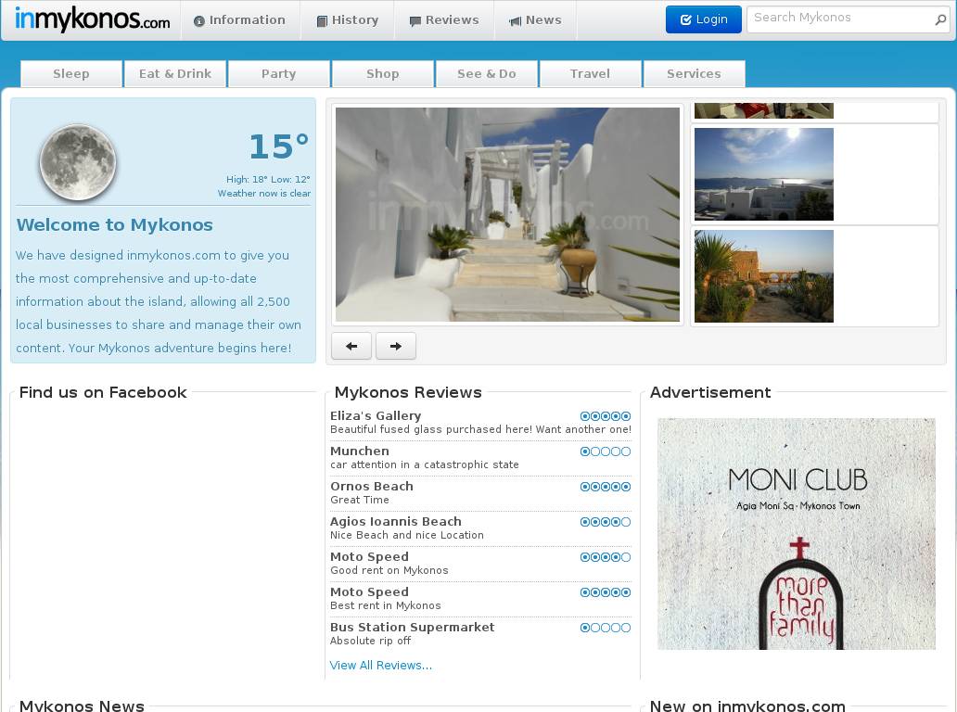Open the Information menu
957x712 pixels.
click(x=239, y=20)
